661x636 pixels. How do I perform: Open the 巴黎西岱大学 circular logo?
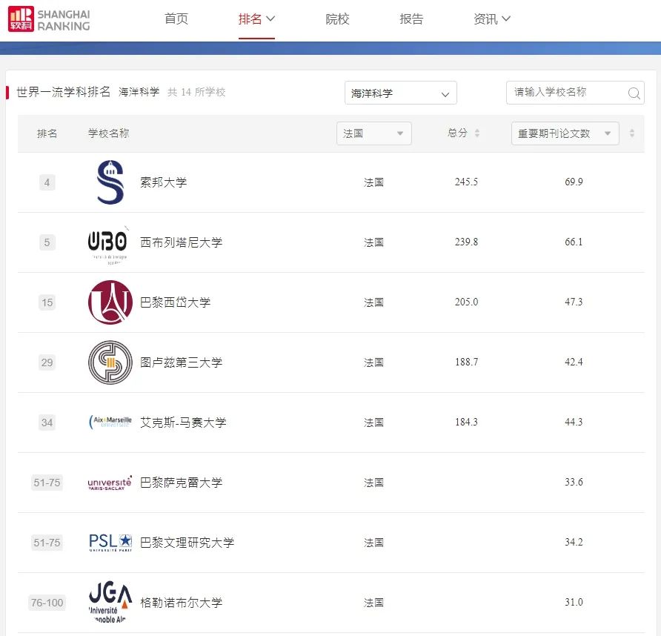click(x=110, y=302)
